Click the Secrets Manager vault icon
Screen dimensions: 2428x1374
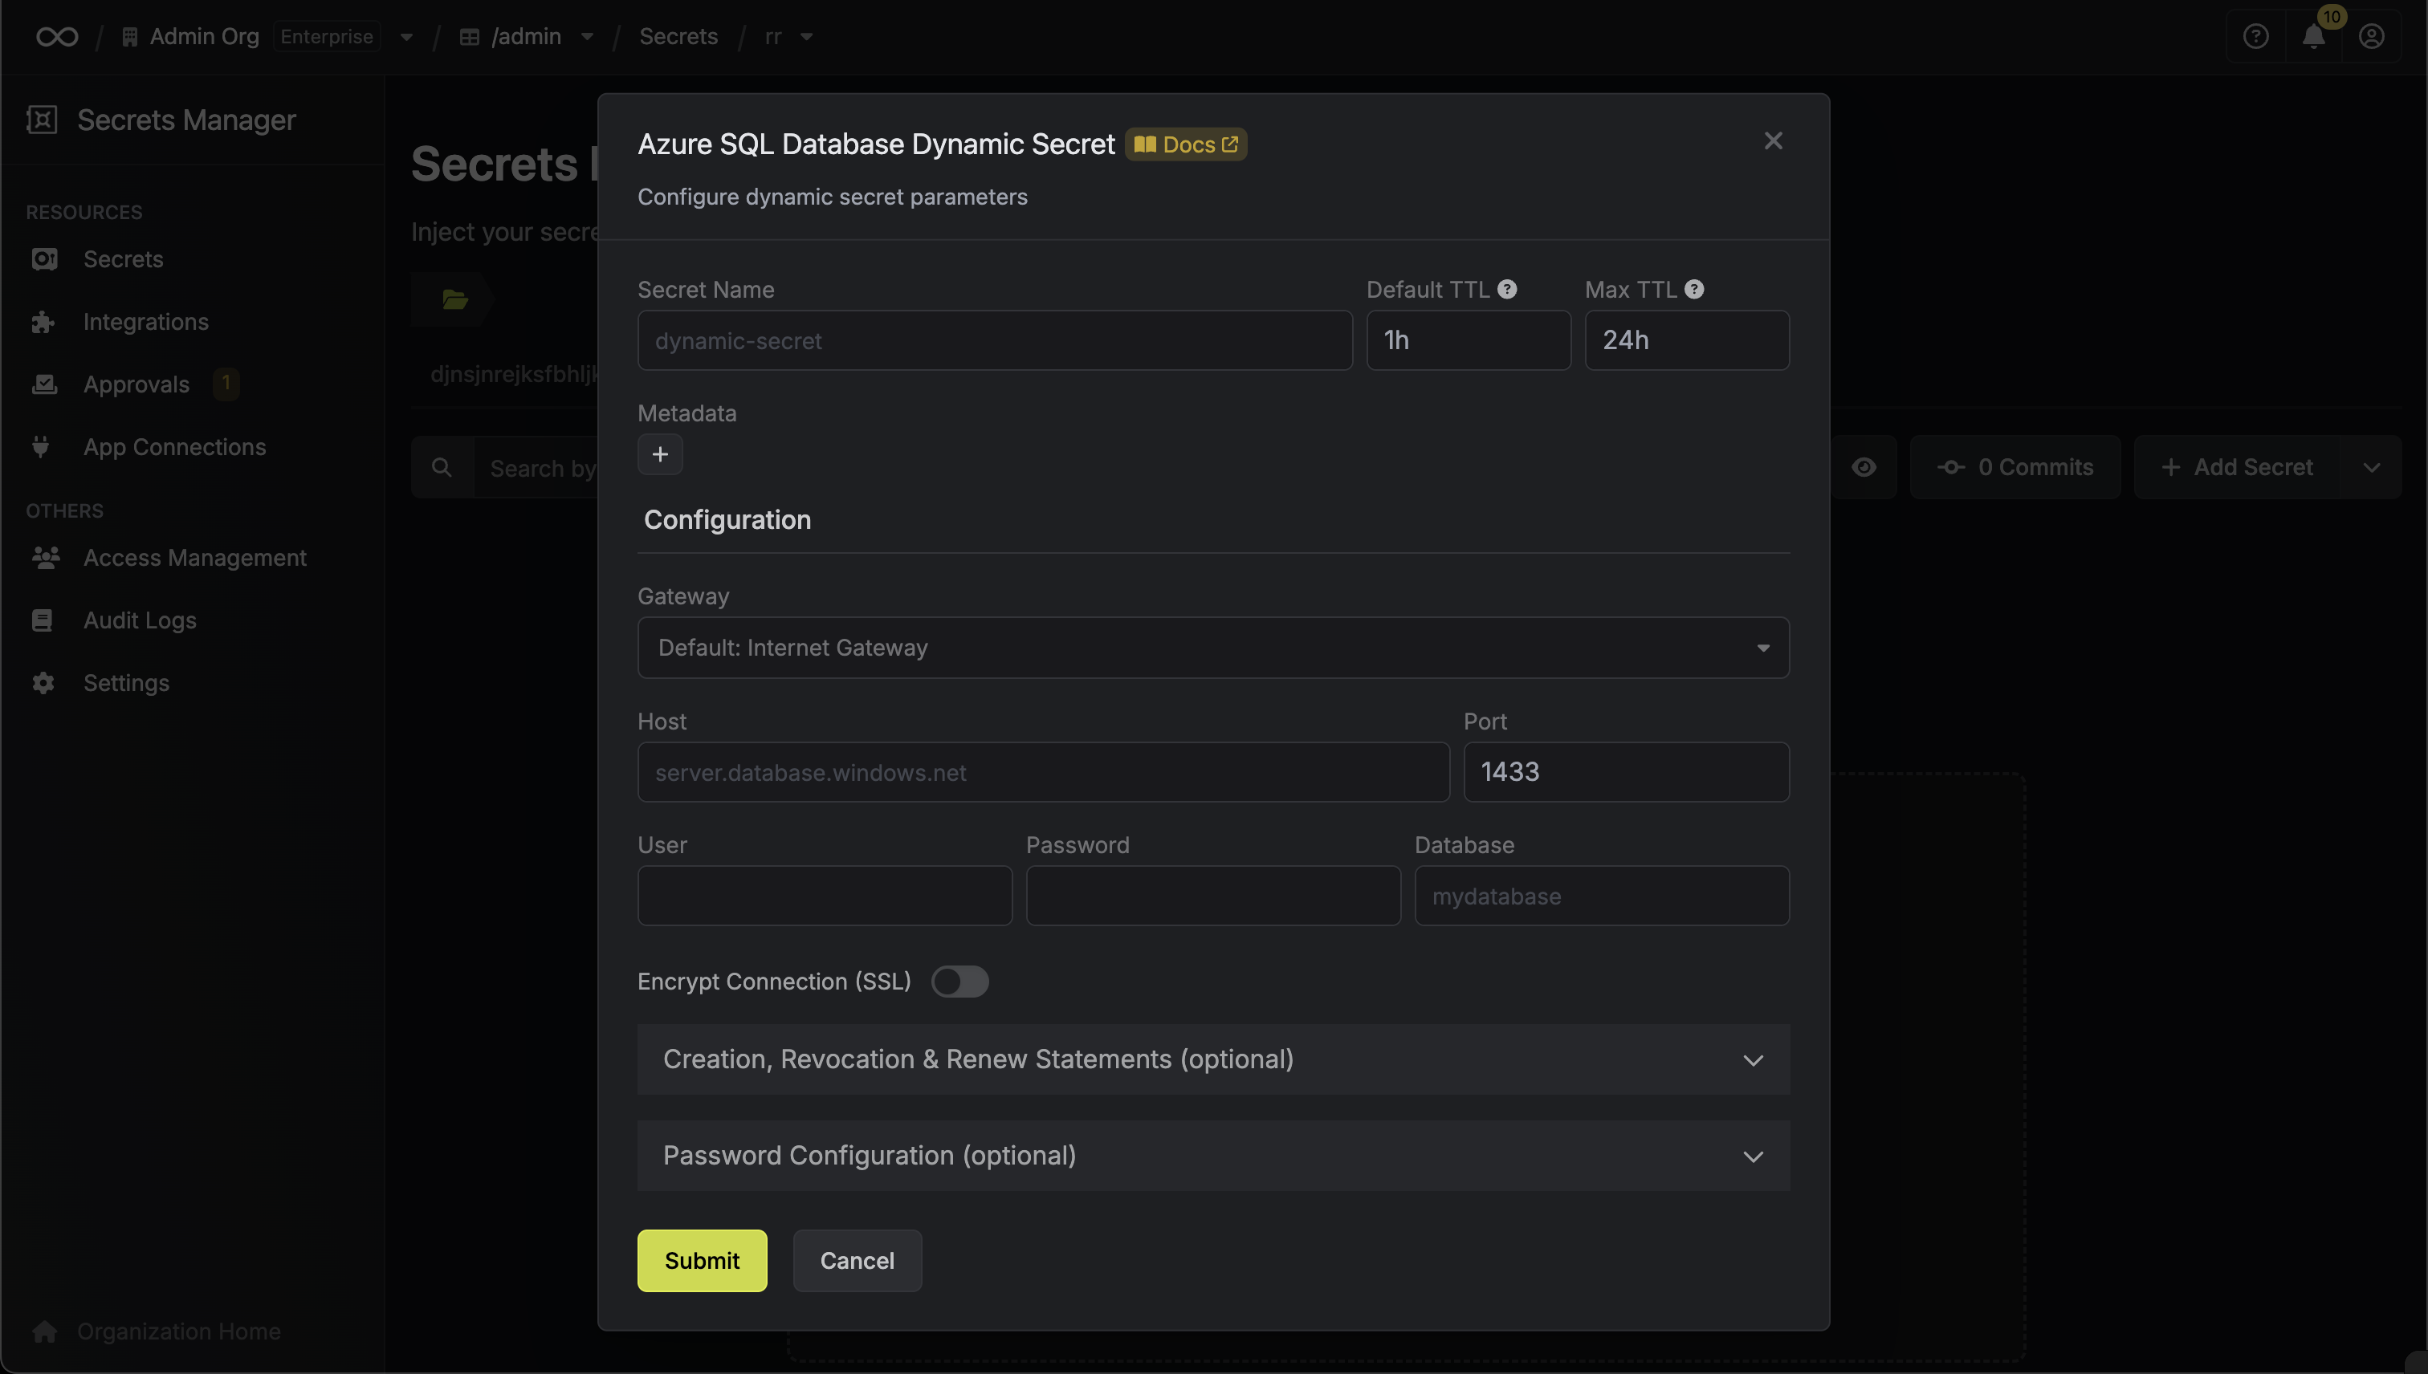(x=42, y=120)
